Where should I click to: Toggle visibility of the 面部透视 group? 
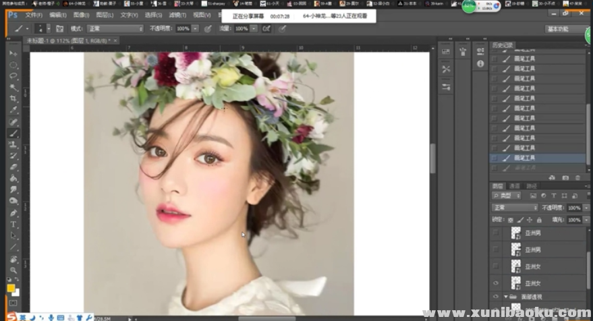tap(497, 297)
